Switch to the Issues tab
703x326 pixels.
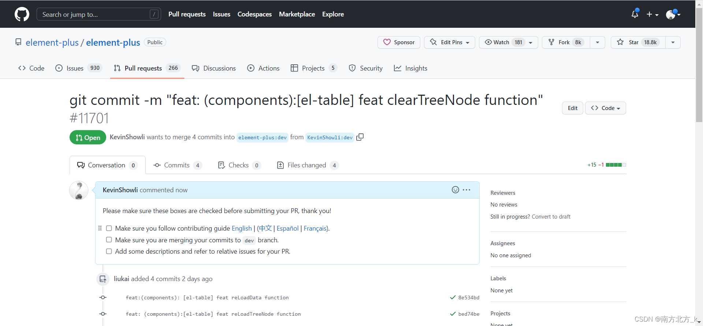pyautogui.click(x=79, y=68)
